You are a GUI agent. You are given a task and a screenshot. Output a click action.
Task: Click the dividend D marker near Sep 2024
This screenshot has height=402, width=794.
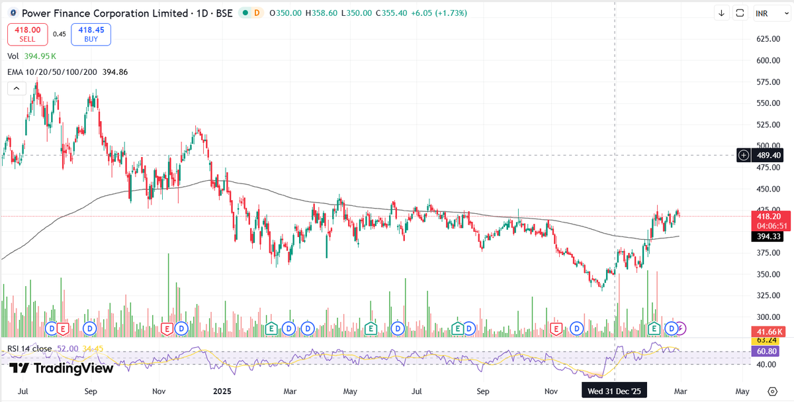point(90,328)
